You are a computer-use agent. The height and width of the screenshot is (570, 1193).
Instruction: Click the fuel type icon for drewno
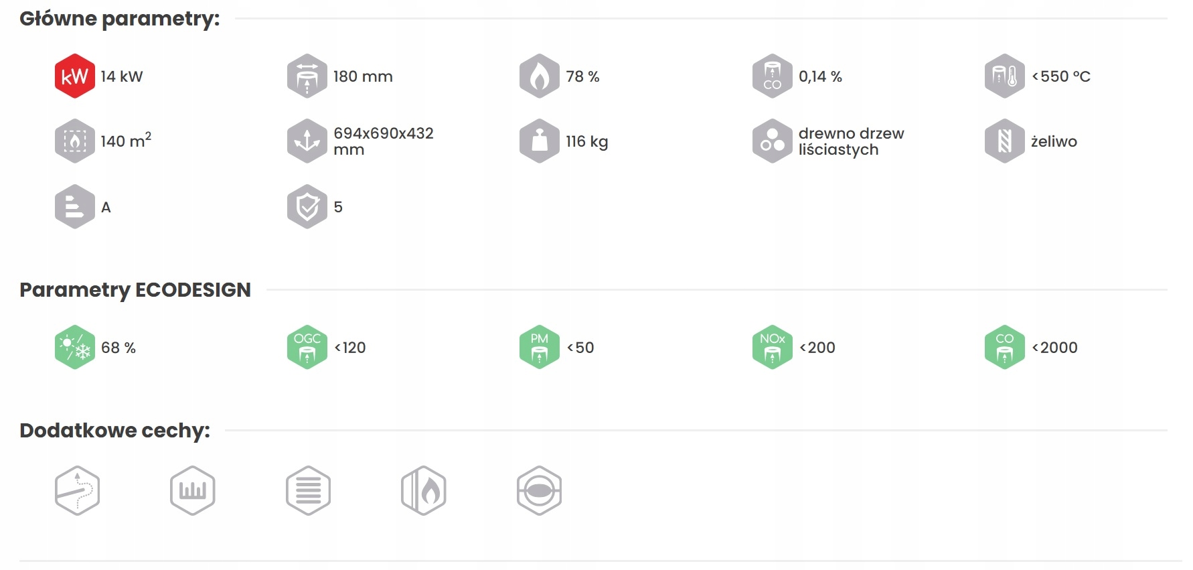coord(772,141)
